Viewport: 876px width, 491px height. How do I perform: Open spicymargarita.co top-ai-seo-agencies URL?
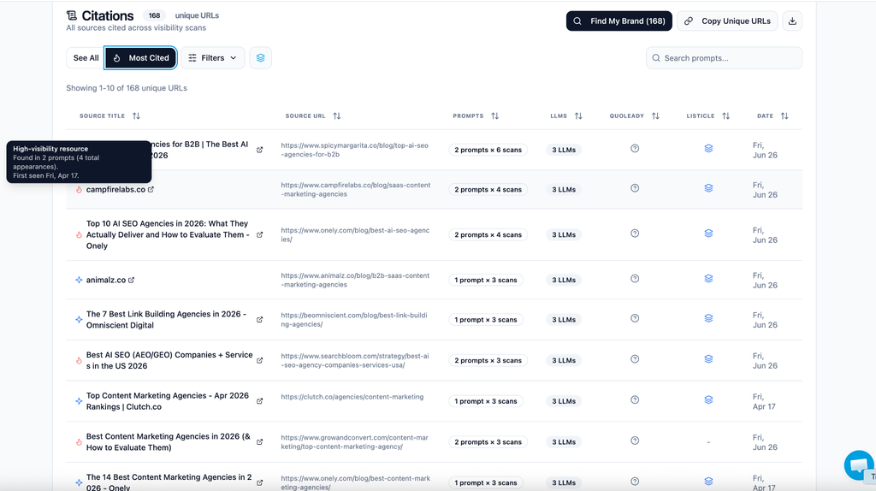(355, 150)
